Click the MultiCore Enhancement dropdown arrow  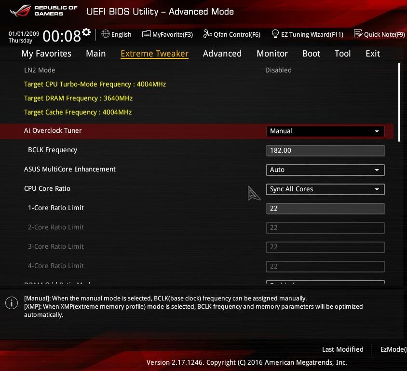[x=377, y=170]
